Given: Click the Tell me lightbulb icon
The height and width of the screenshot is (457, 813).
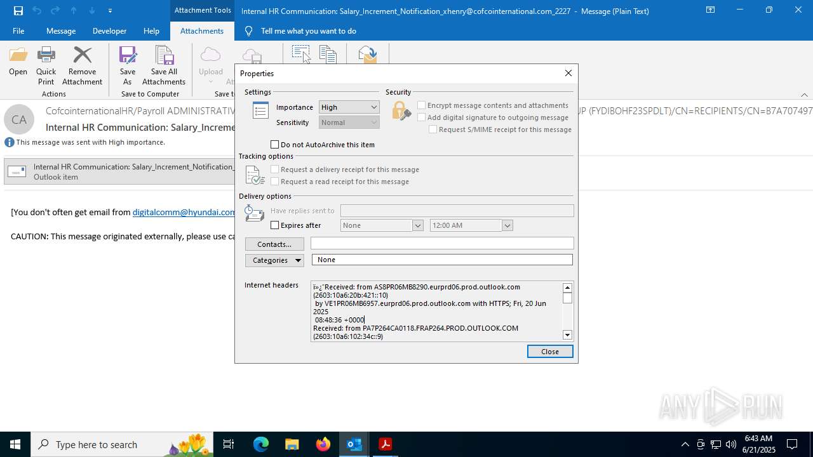Looking at the screenshot, I should coord(248,31).
